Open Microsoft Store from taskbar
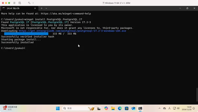Viewport: 198px width, 112px height. tap(127, 108)
